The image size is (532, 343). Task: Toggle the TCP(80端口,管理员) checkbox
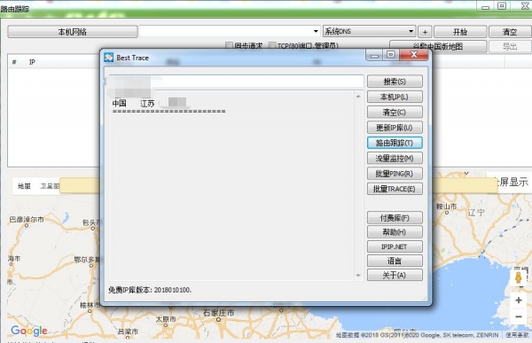[x=272, y=45]
